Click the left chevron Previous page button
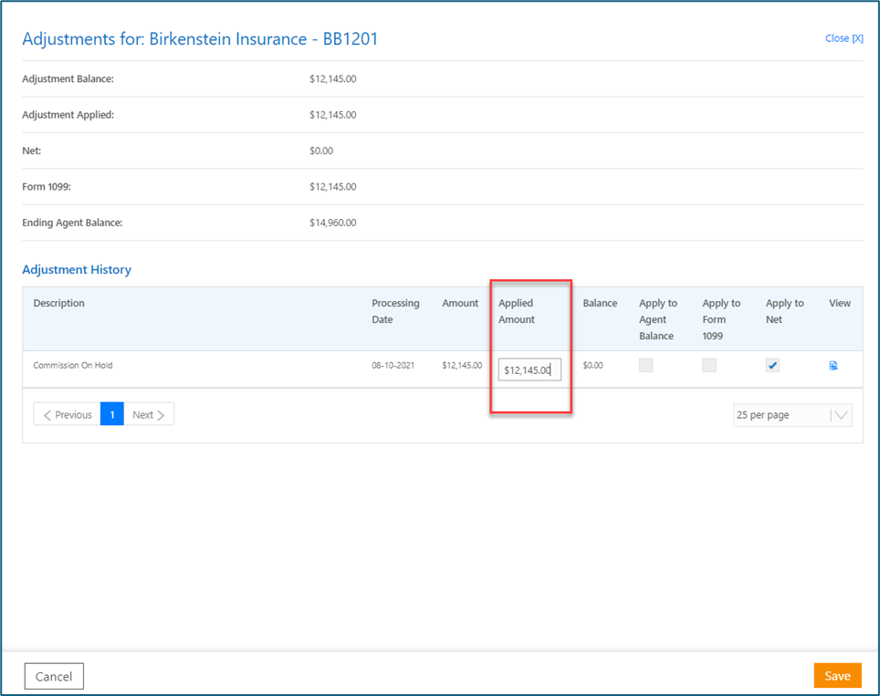The image size is (880, 696). point(68,415)
